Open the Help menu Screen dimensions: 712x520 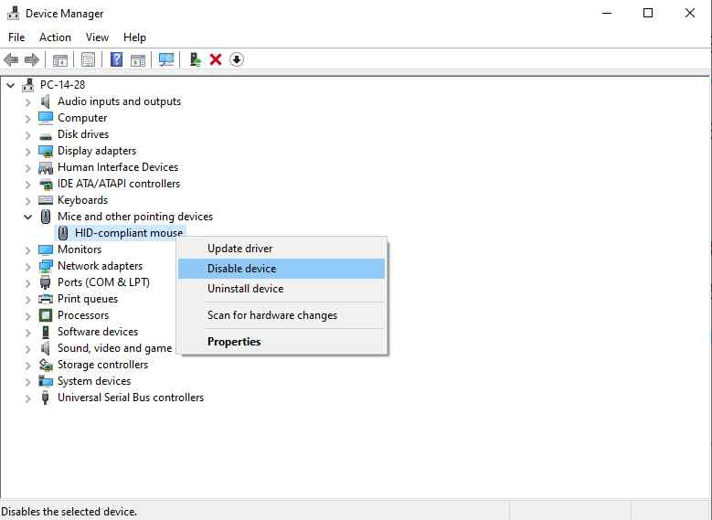134,37
